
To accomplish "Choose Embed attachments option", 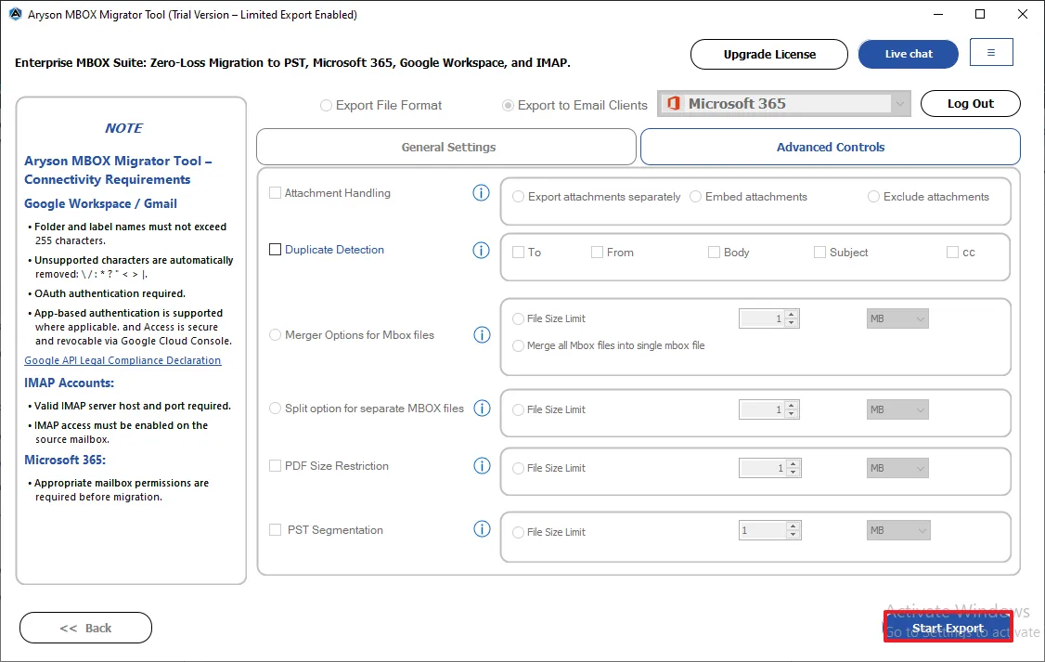I will tap(695, 197).
